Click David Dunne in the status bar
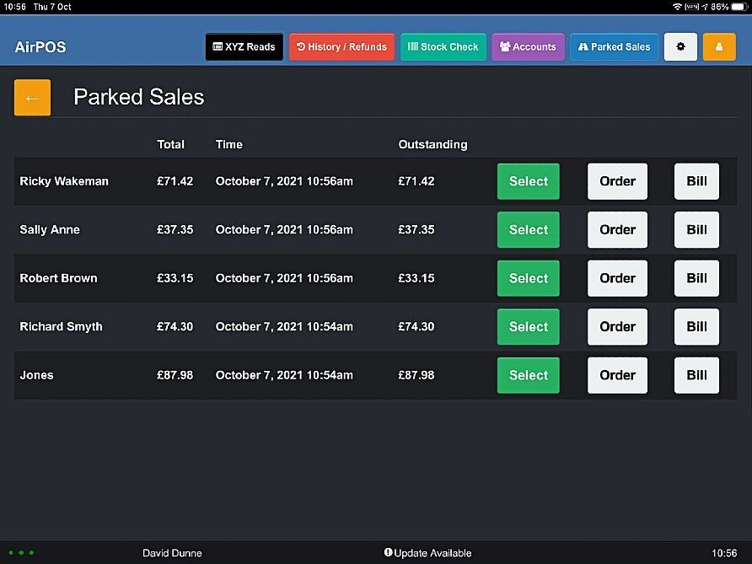The image size is (752, 564). click(172, 553)
